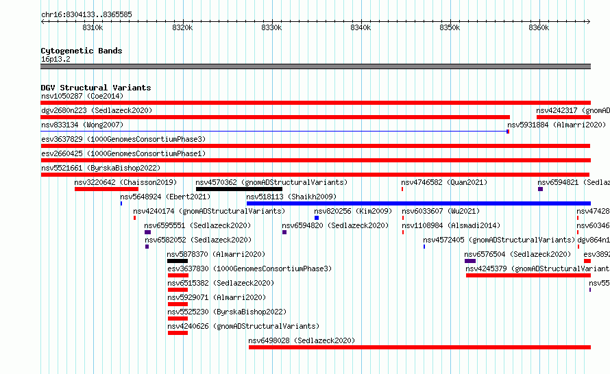This screenshot has width=610, height=374.
Task: Click the 16p13.2 cytogenetic band bar
Action: [x=315, y=66]
